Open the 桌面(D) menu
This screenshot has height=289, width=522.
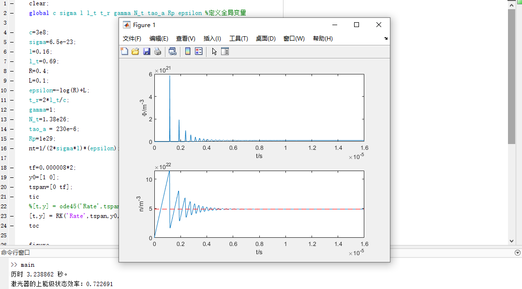tap(266, 39)
